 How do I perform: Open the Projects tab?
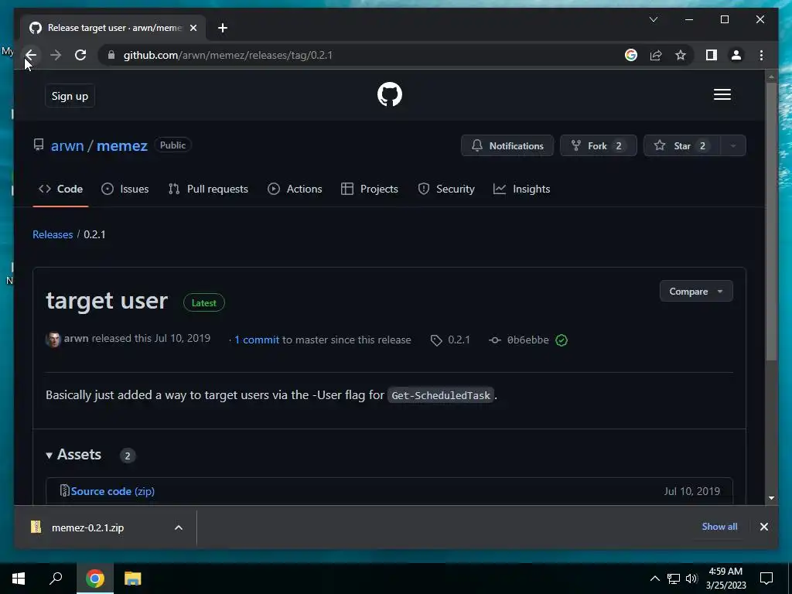[x=369, y=189]
